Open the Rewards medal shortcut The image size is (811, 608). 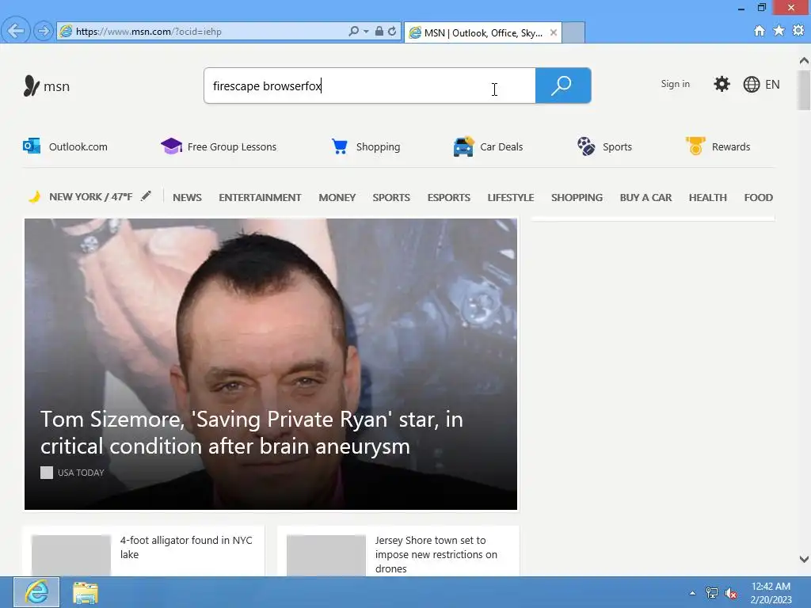(718, 146)
